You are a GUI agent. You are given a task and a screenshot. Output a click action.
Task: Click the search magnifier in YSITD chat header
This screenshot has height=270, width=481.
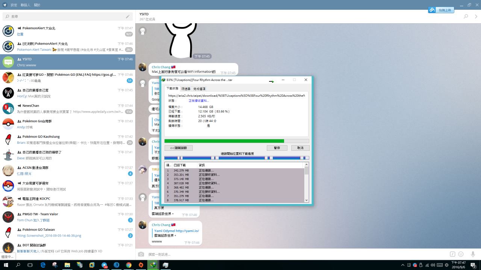point(466,16)
